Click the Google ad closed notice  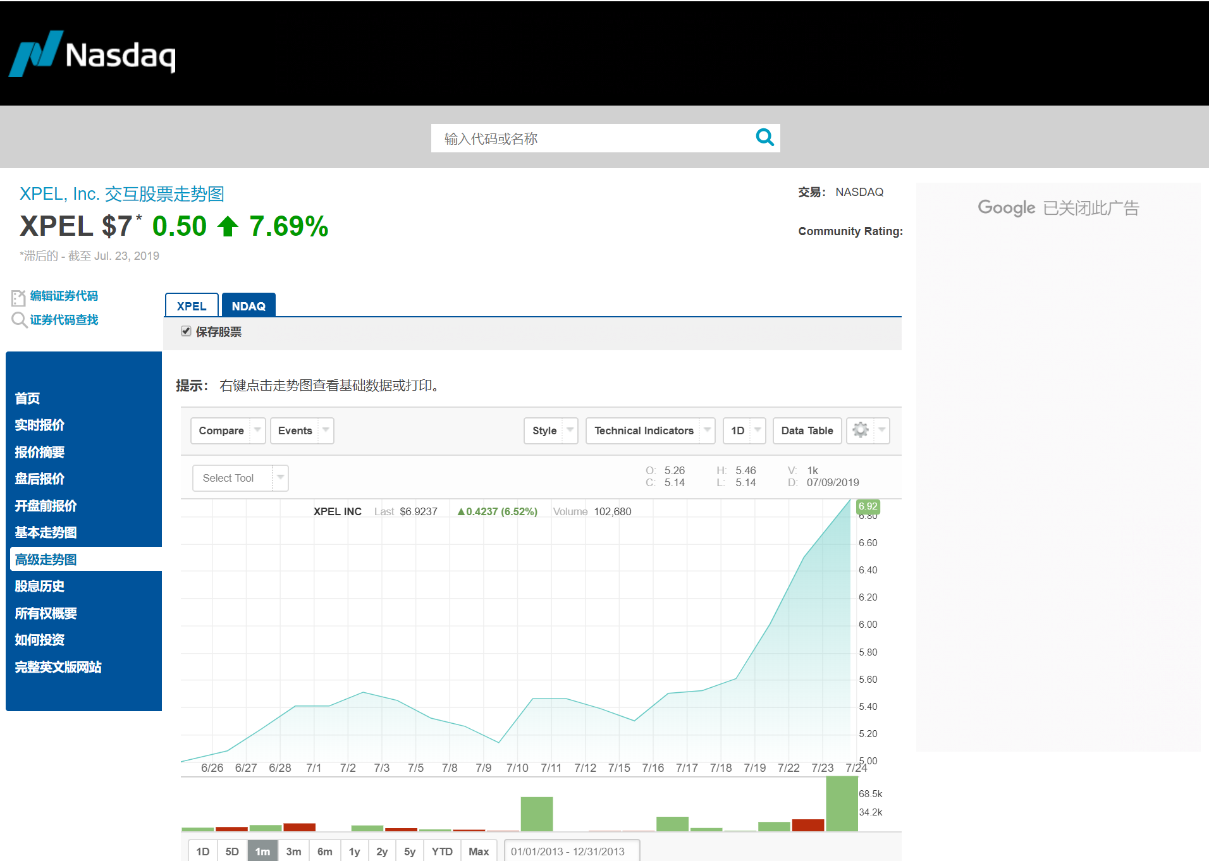tap(1059, 208)
